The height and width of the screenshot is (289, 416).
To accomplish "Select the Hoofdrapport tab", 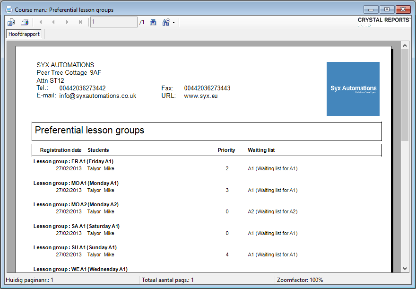I will pyautogui.click(x=24, y=34).
